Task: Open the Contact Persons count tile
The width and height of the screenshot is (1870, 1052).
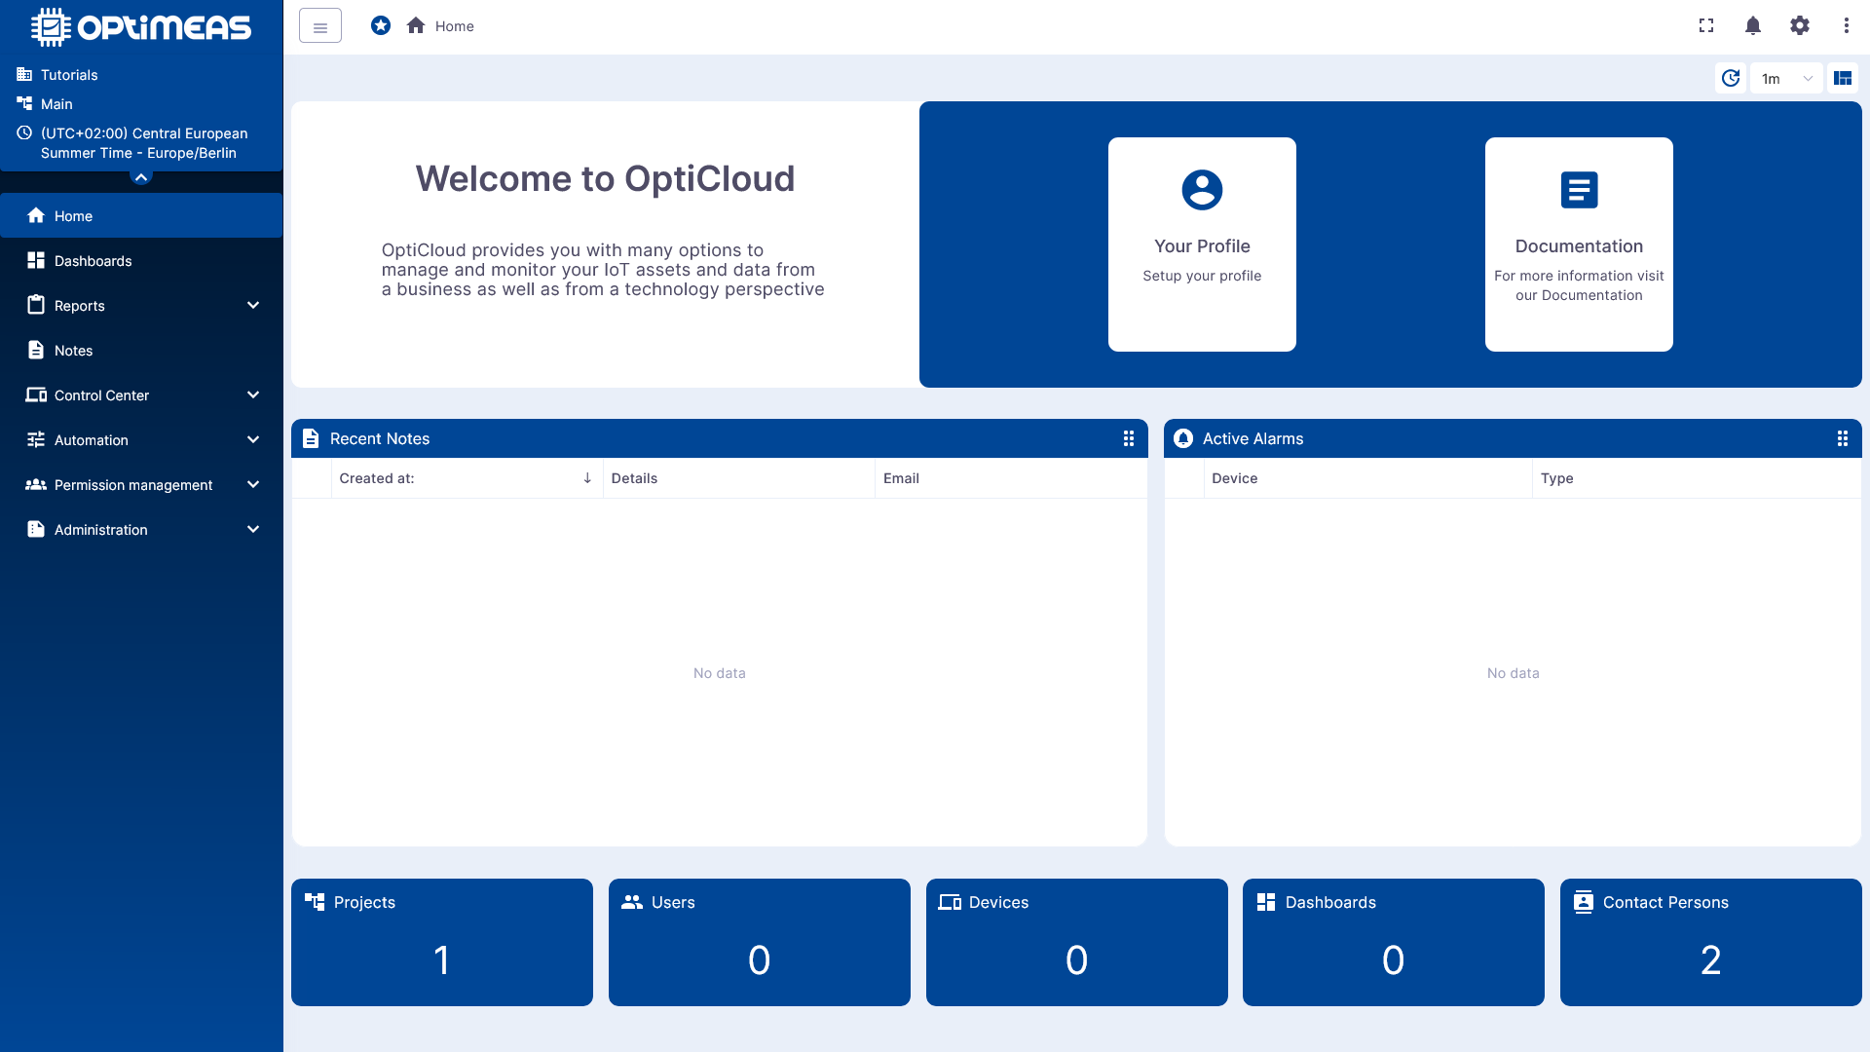Action: pyautogui.click(x=1711, y=942)
